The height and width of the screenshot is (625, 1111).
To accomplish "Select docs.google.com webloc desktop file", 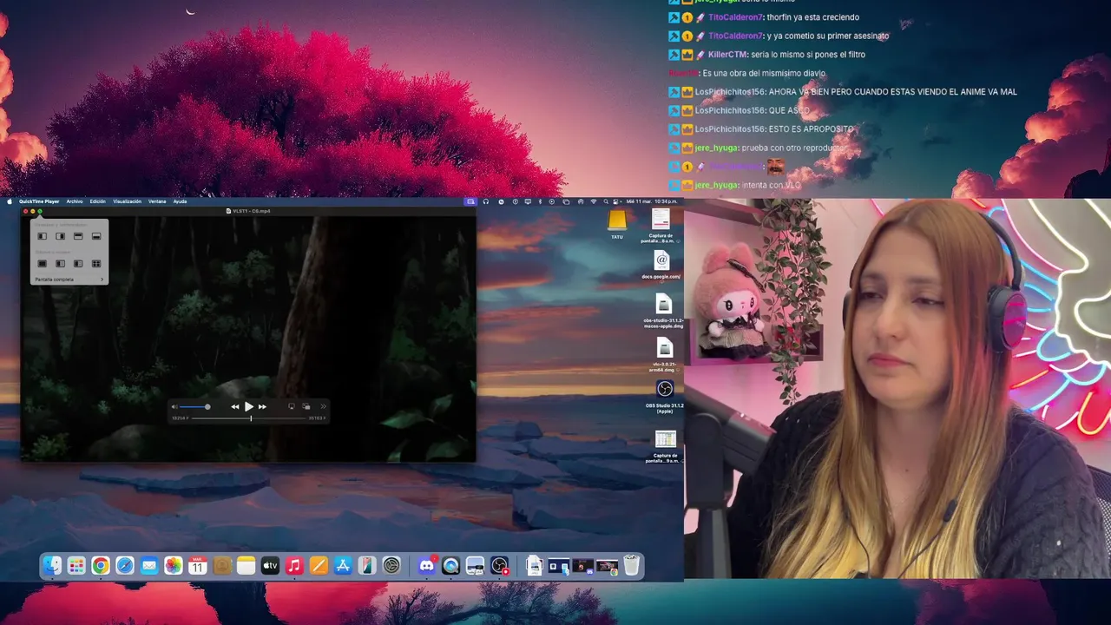I will (x=661, y=264).
